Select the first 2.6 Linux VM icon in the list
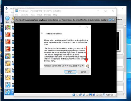The image size is (131, 101). (x=8, y=63)
